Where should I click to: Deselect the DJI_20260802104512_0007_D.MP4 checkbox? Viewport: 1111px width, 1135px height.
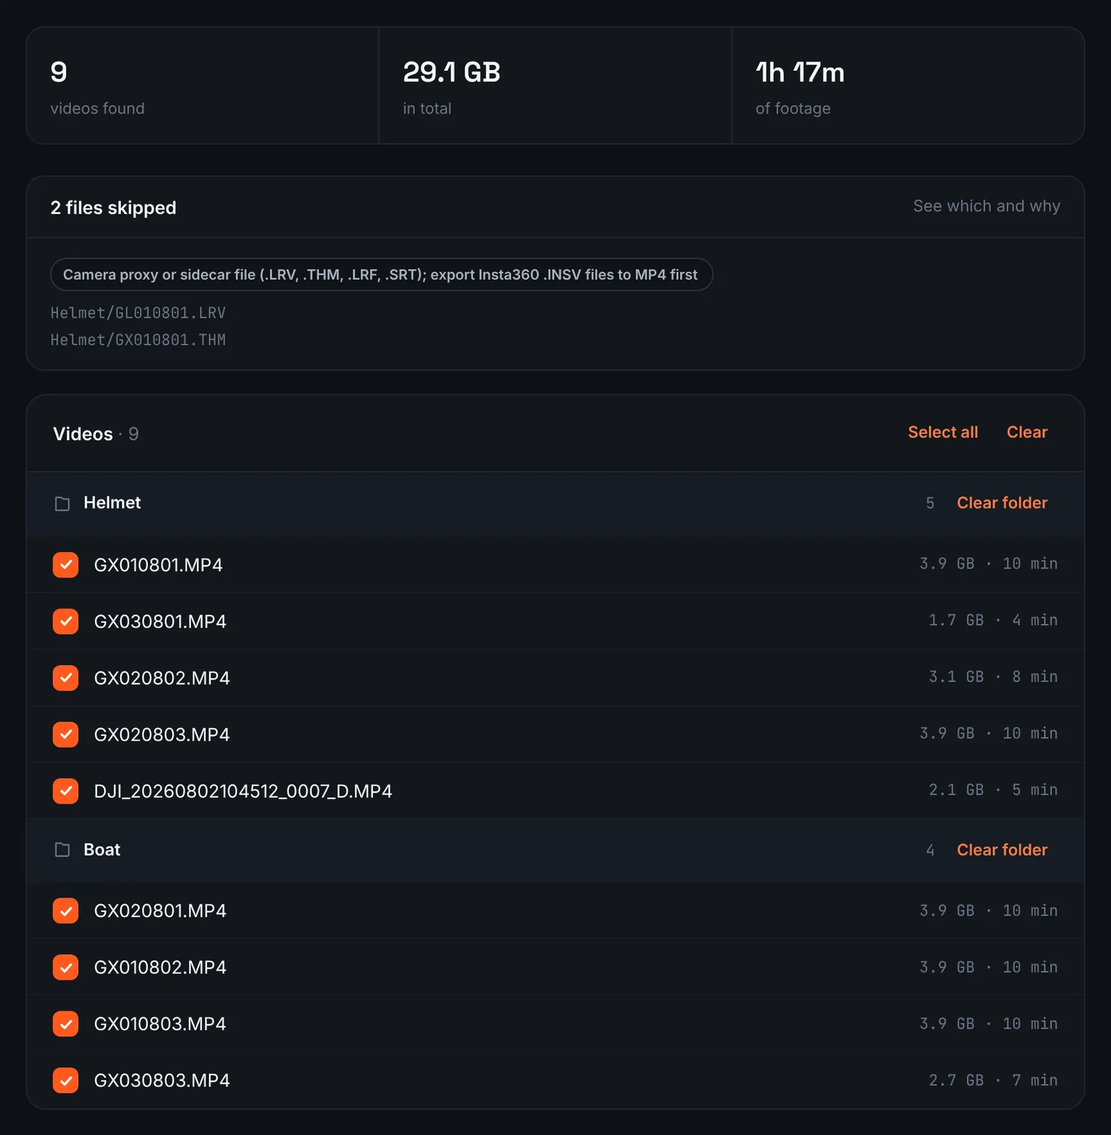point(65,791)
